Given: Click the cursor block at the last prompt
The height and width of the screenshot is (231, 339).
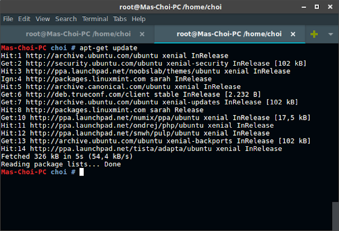Looking at the screenshot, I should pyautogui.click(x=82, y=172).
